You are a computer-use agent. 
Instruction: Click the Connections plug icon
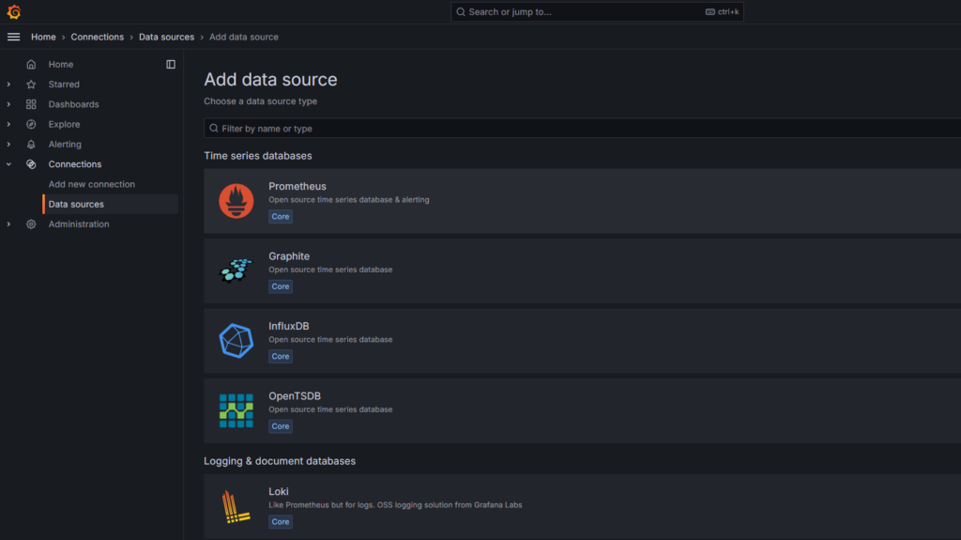pos(31,163)
